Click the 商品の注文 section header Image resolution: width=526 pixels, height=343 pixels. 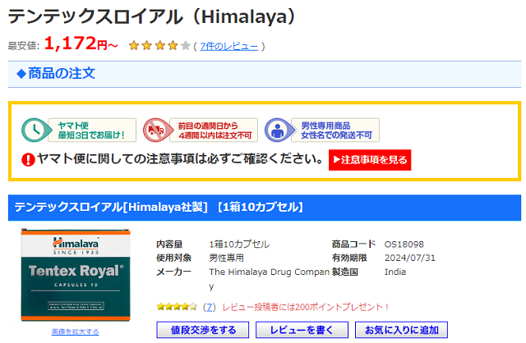pyautogui.click(x=265, y=74)
